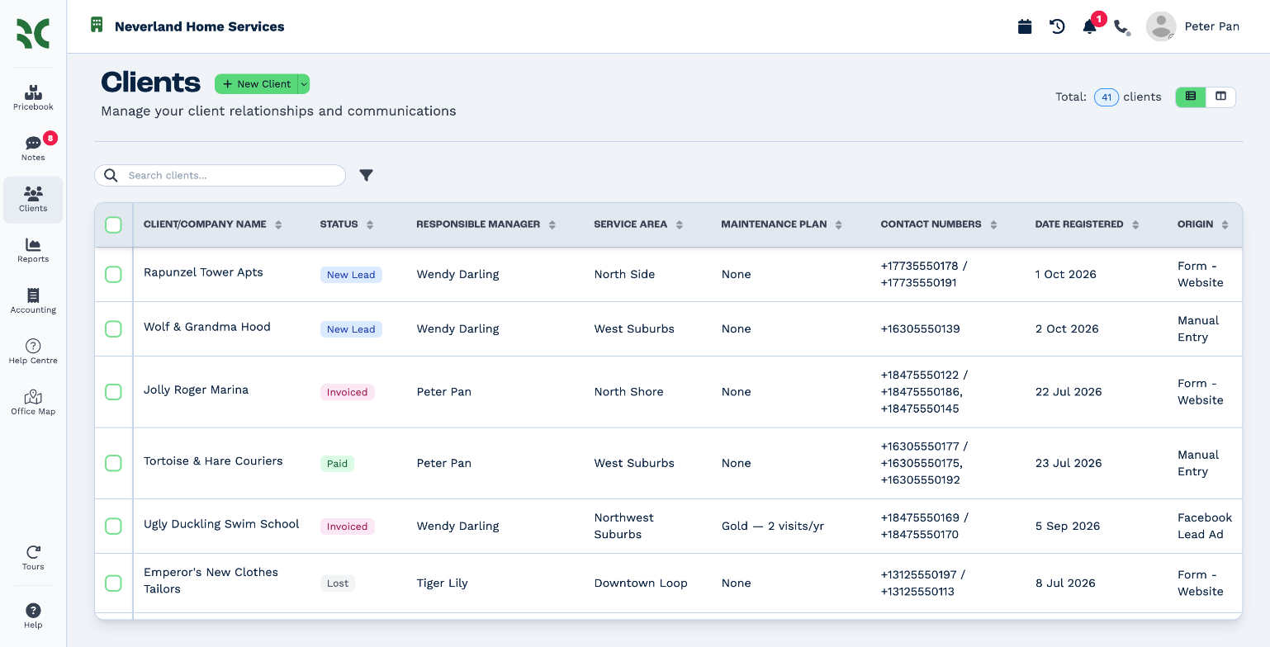Click the company building icon

click(x=97, y=25)
